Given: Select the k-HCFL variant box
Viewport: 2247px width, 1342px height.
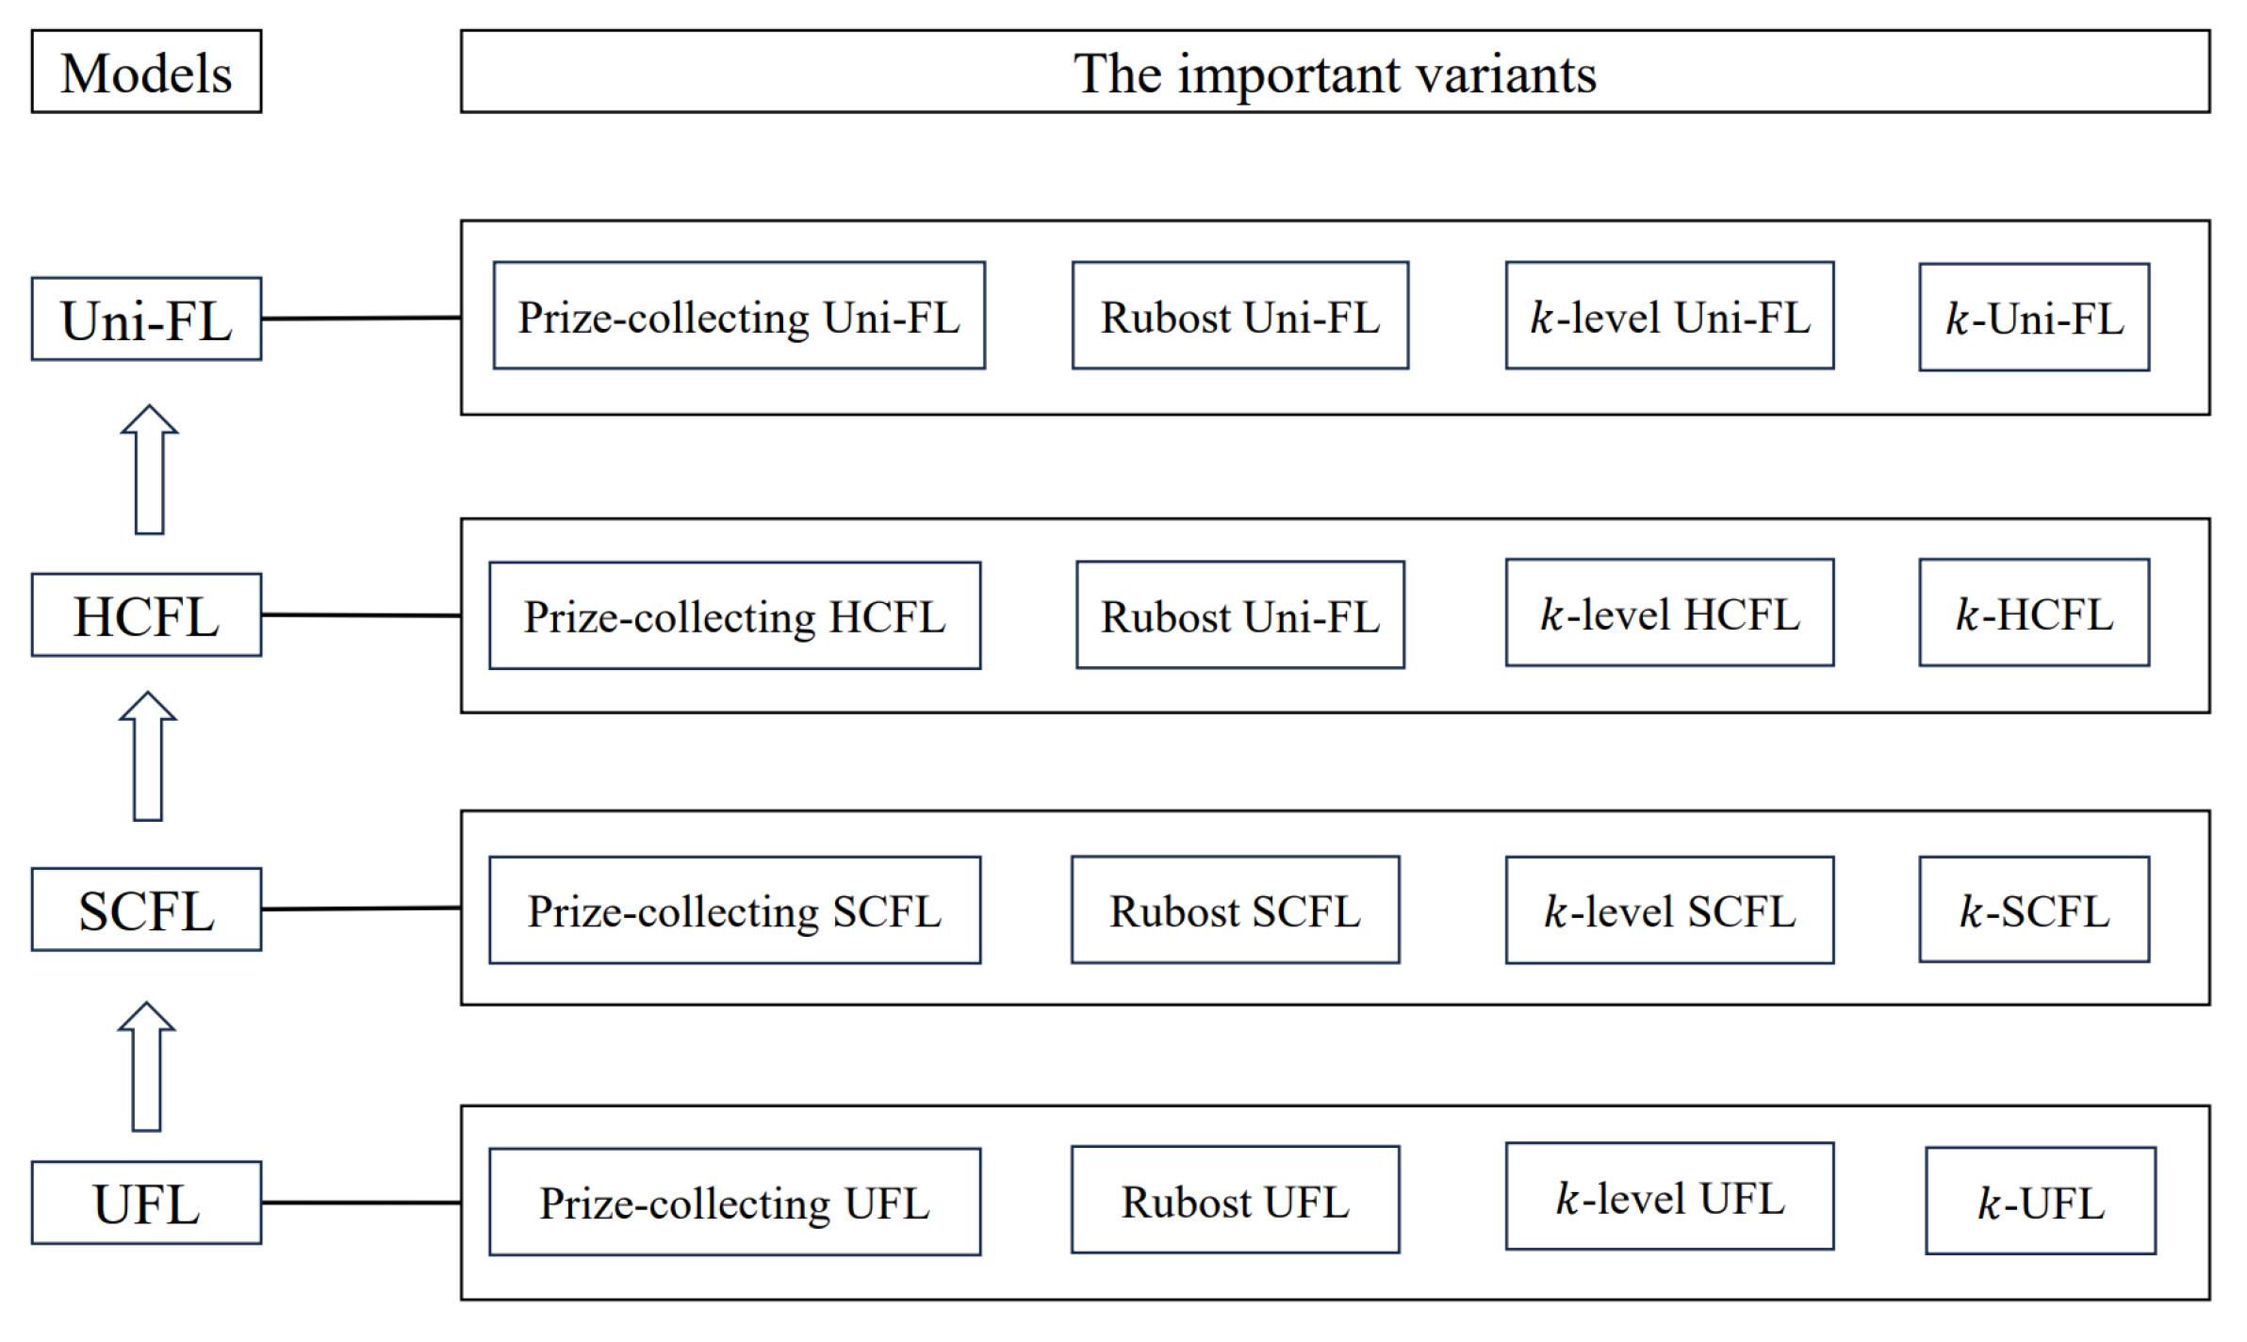Looking at the screenshot, I should 2033,613.
